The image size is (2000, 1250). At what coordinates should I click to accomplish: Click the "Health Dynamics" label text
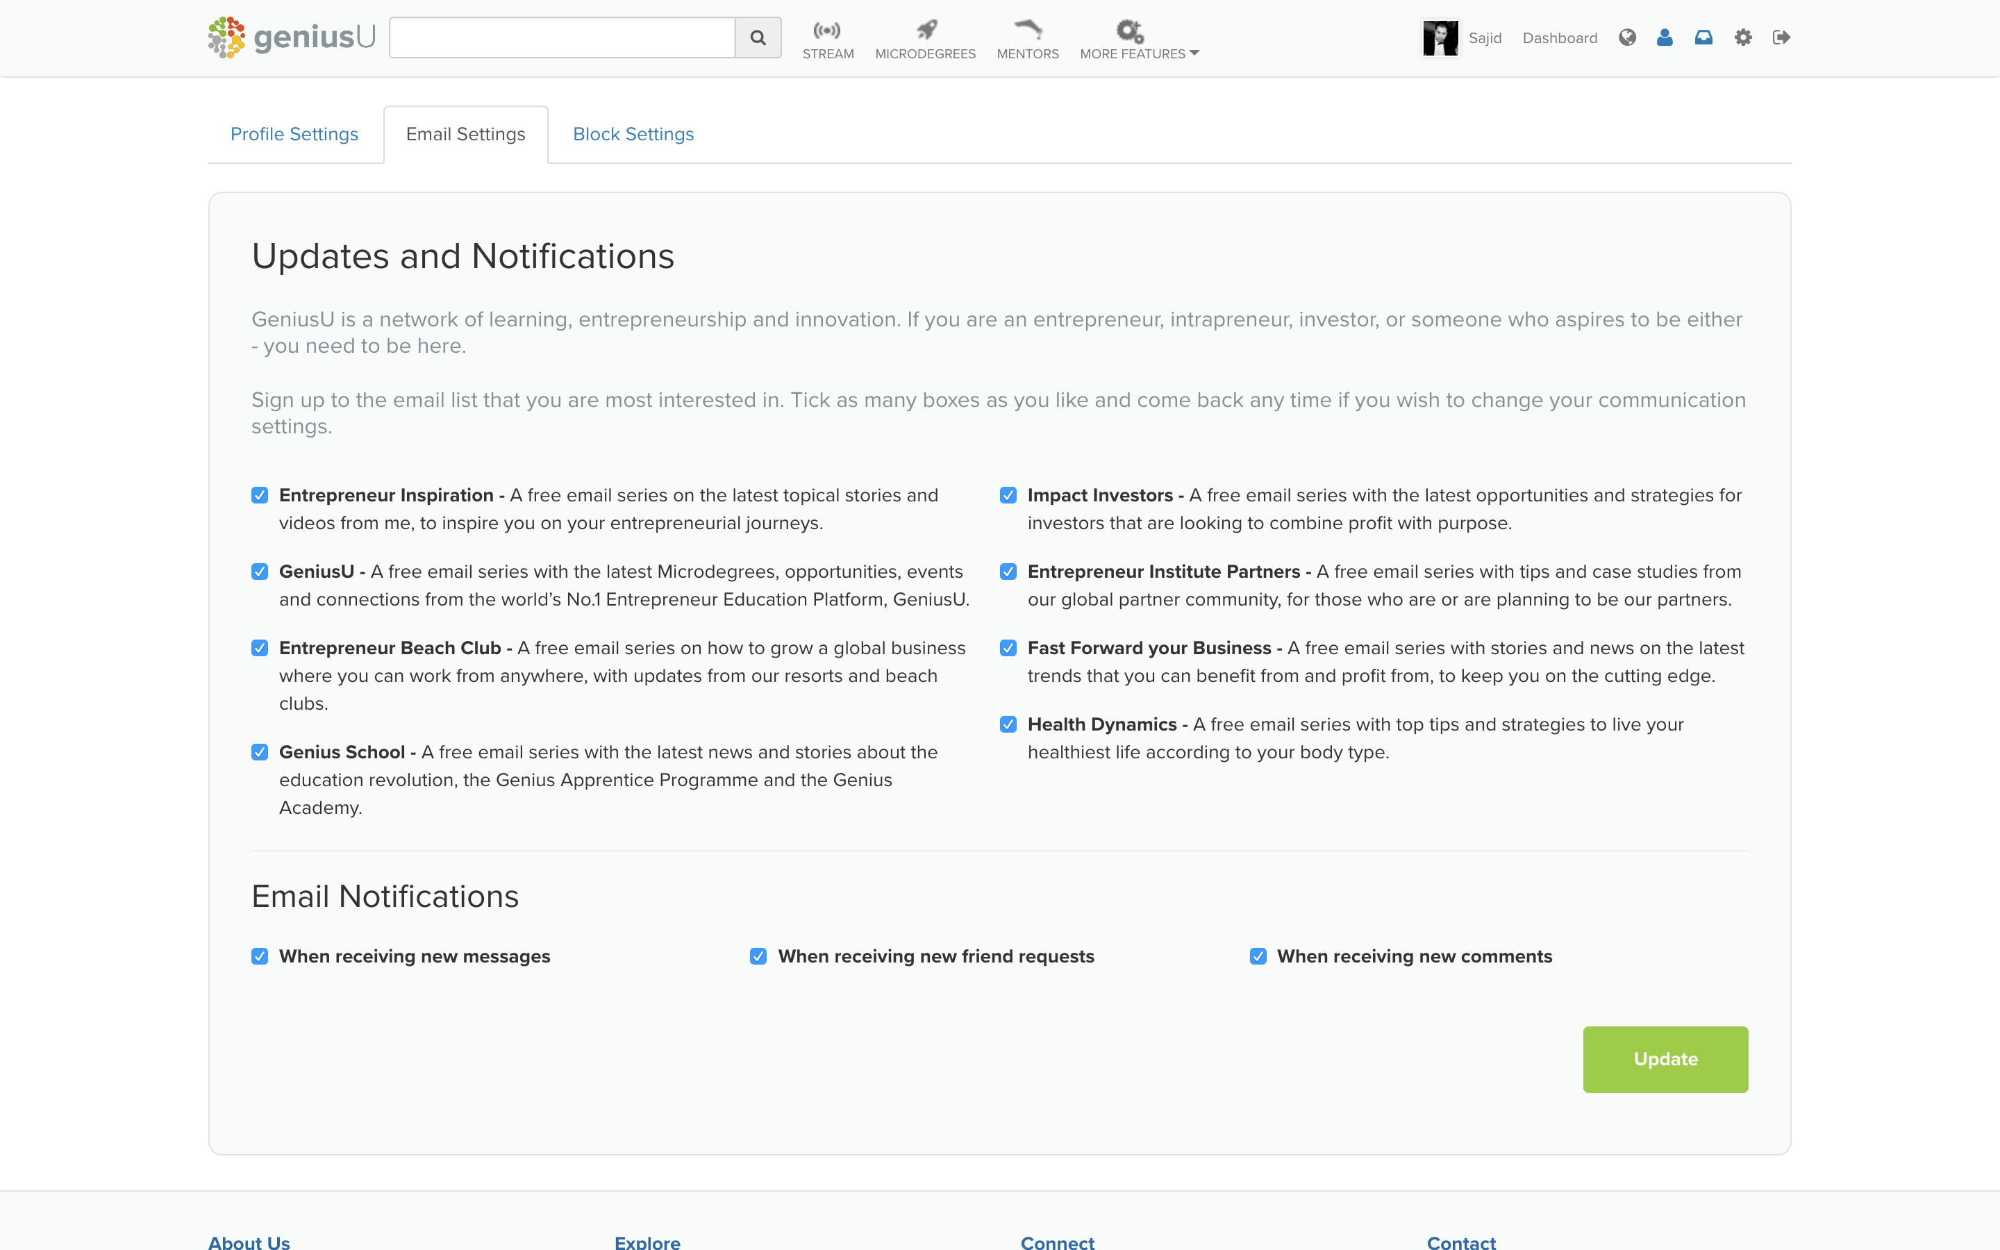[x=1101, y=724]
